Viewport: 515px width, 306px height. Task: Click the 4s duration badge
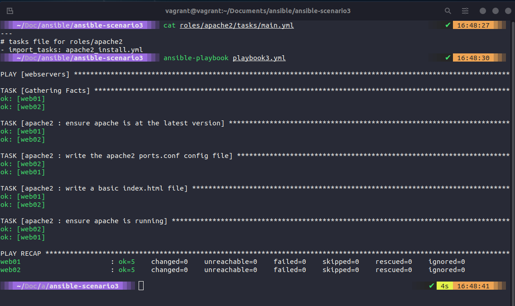(x=444, y=286)
